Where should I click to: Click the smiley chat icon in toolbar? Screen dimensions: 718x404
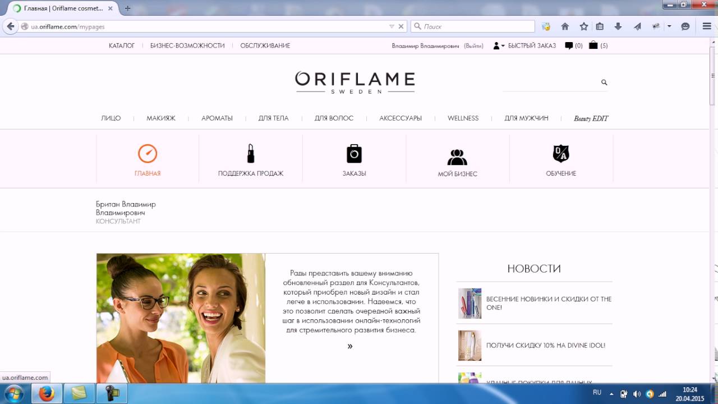(685, 26)
